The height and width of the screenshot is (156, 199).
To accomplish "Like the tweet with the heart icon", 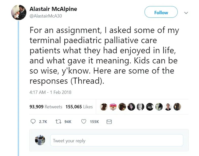I will [x=84, y=122].
